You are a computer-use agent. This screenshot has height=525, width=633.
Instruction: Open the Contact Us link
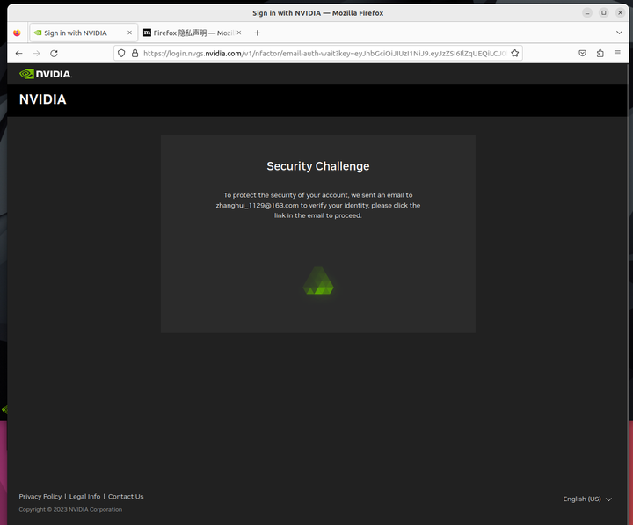click(126, 496)
